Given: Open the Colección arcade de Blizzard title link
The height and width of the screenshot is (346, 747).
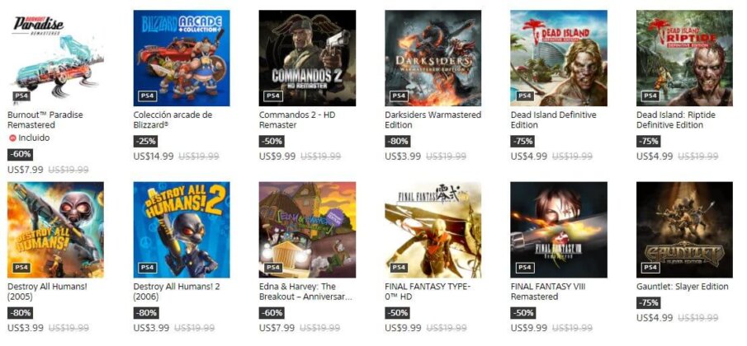Looking at the screenshot, I should [x=173, y=120].
